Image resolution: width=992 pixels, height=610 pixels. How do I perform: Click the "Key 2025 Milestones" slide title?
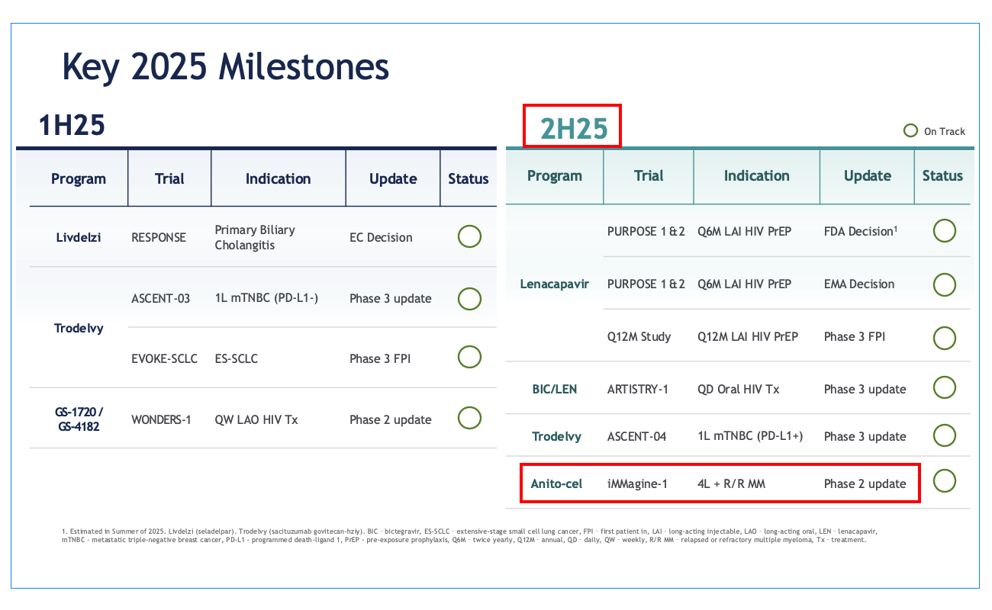pyautogui.click(x=226, y=67)
